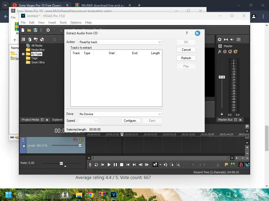Image resolution: width=269 pixels, height=201 pixels.
Task: Click the Pause button in transport
Action: coord(115,165)
